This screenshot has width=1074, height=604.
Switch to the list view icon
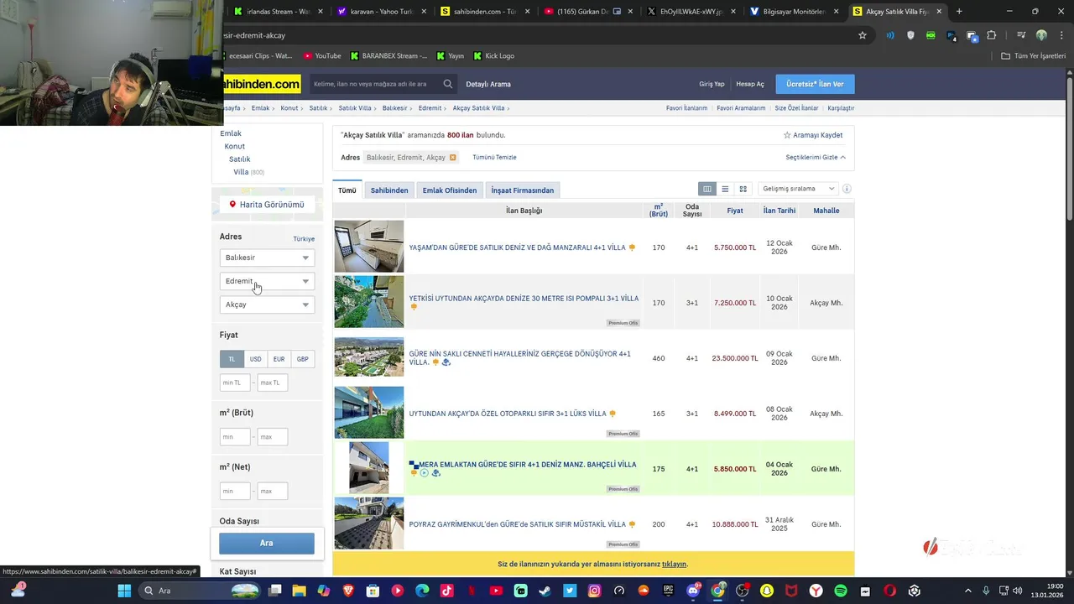(x=725, y=189)
